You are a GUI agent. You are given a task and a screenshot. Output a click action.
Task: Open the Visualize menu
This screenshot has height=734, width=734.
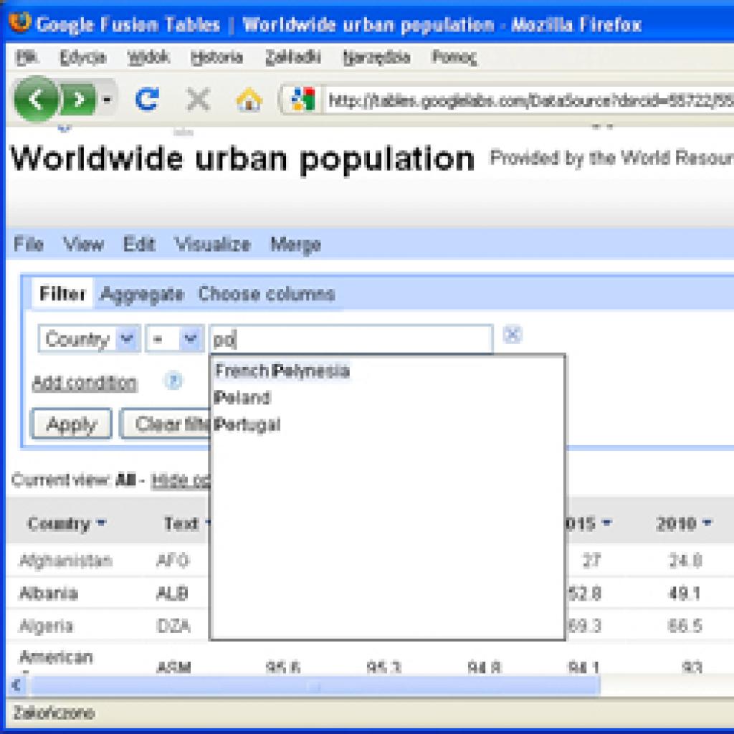coord(212,244)
